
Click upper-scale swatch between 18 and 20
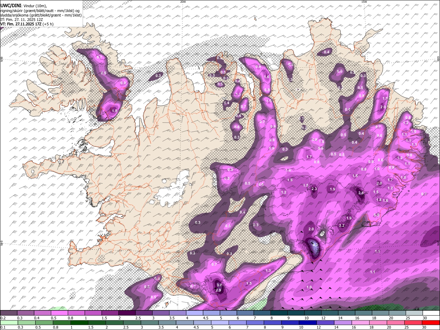[380, 313]
